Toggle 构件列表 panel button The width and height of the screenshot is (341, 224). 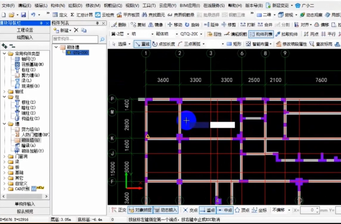pos(261,34)
